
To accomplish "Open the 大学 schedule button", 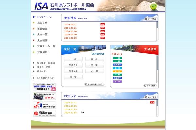I will coord(73,77).
